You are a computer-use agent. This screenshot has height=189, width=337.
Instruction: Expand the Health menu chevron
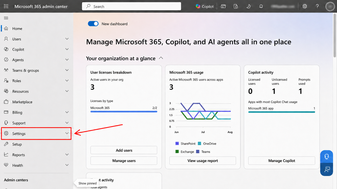pyautogui.click(x=67, y=165)
